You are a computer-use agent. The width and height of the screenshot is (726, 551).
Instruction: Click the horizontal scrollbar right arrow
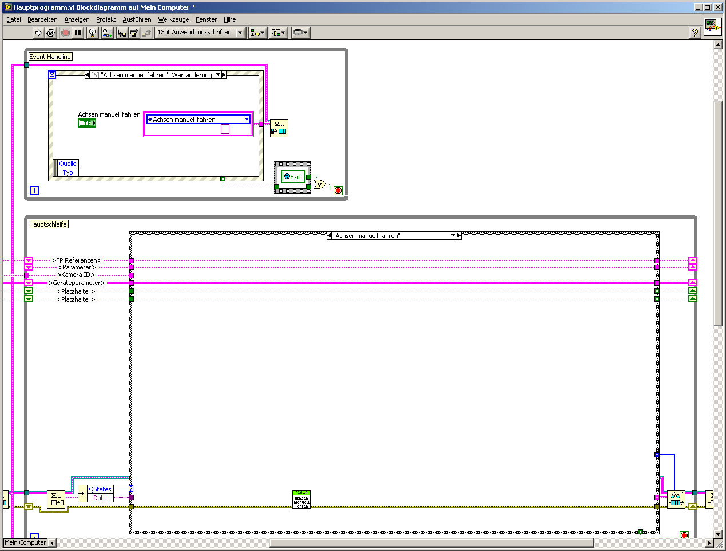[709, 543]
